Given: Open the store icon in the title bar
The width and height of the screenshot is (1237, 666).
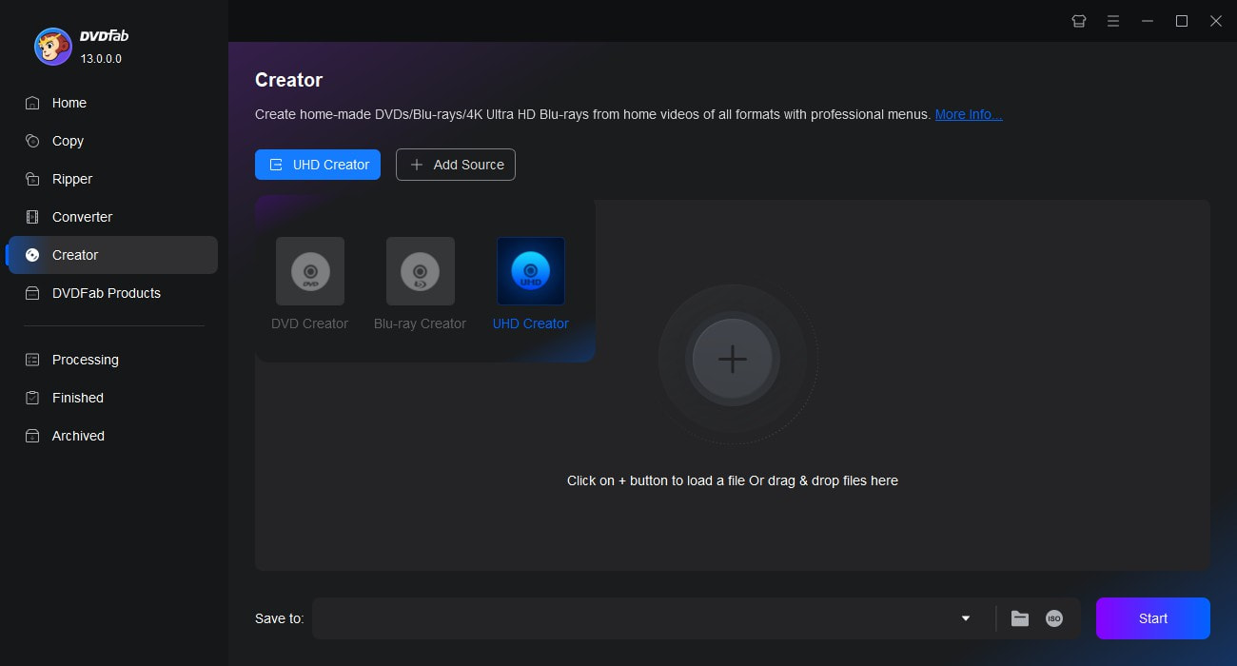Looking at the screenshot, I should point(1078,20).
